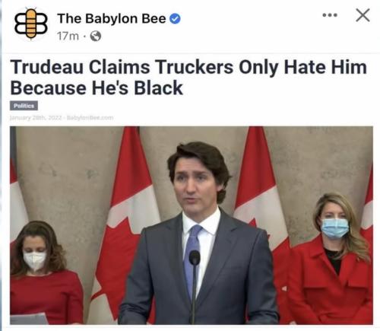This screenshot has width=380, height=331.
Task: Open the 17m post timestamp
Action: click(x=68, y=36)
